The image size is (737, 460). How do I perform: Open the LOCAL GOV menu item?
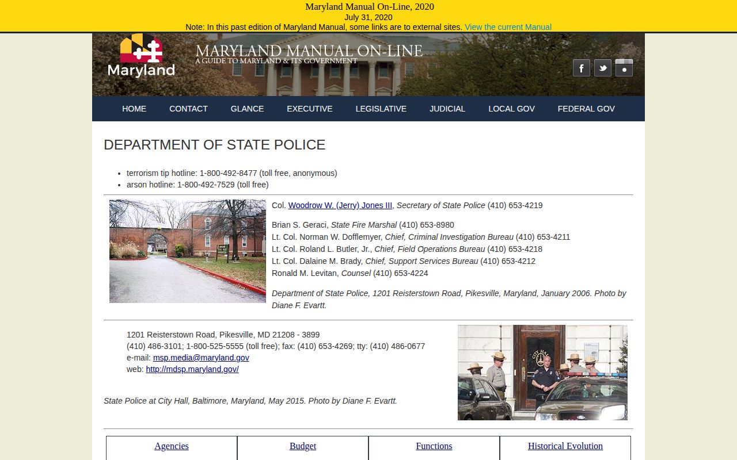click(x=511, y=109)
